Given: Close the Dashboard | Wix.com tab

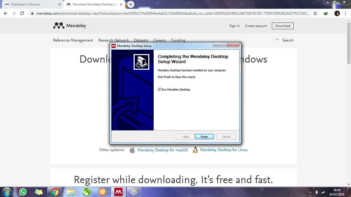Looking at the screenshot, I should point(59,4).
